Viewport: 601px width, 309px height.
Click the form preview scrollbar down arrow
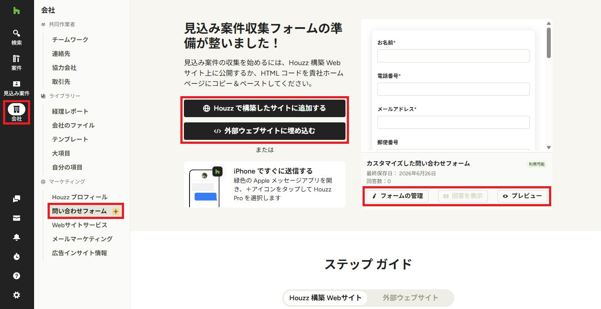pos(549,148)
